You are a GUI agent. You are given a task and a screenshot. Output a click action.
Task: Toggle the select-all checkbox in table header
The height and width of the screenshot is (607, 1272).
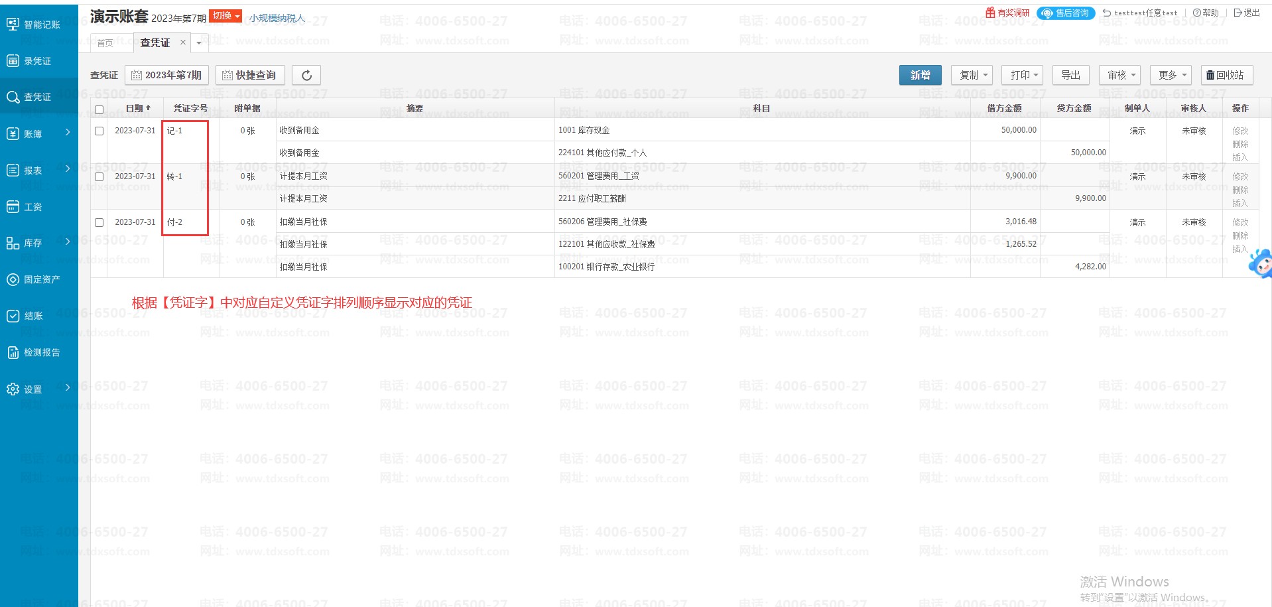[x=99, y=109]
